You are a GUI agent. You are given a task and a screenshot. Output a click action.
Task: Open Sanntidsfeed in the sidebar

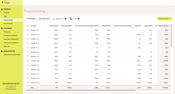tap(8, 24)
